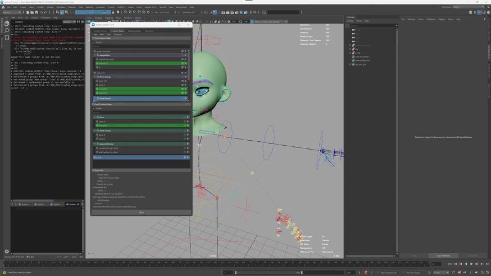Run the guide visualizer custom step
Screen dimensions: 491x276
click(187, 51)
